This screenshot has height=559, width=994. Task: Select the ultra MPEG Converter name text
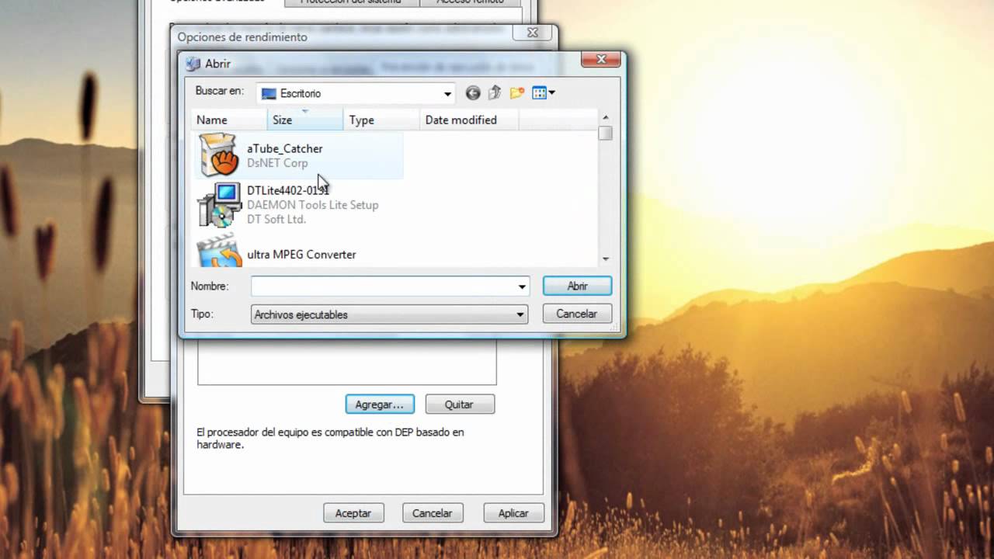(x=301, y=255)
